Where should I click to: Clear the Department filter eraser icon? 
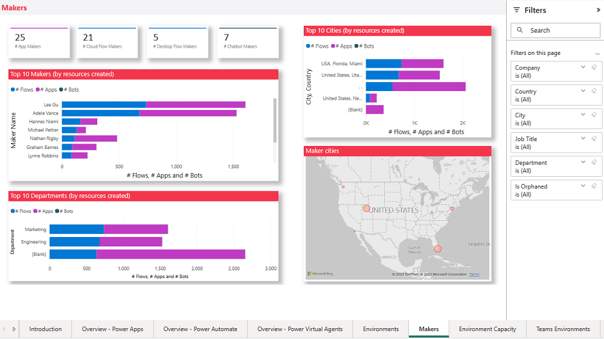click(x=594, y=162)
